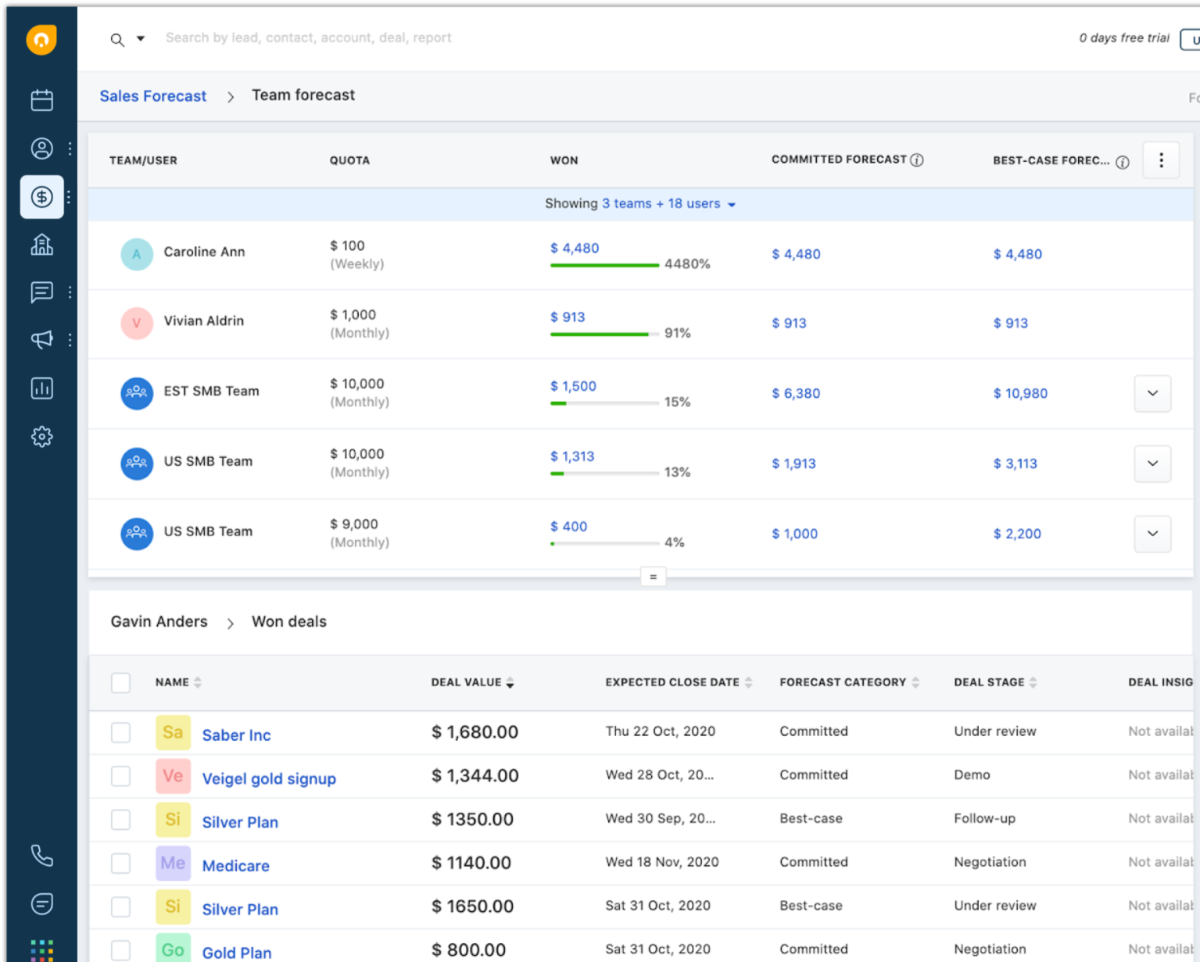Select the campaigns megaphone icon
The height and width of the screenshot is (962, 1200).
(x=41, y=340)
